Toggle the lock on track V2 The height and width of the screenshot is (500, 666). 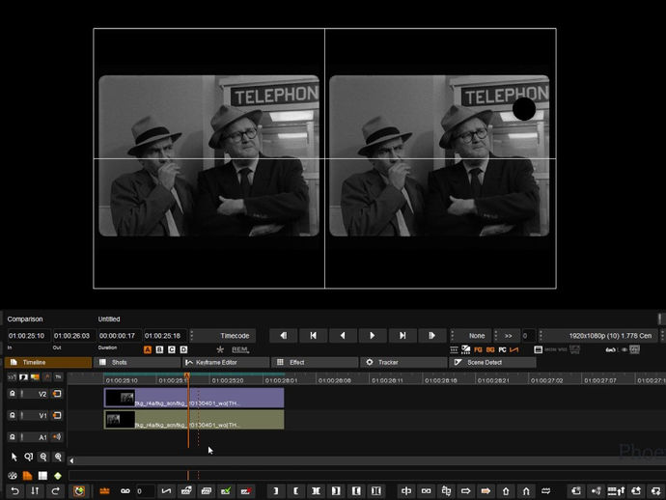pyautogui.click(x=13, y=394)
